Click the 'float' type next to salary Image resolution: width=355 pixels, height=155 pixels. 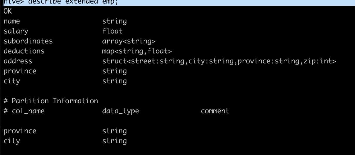pyautogui.click(x=112, y=31)
